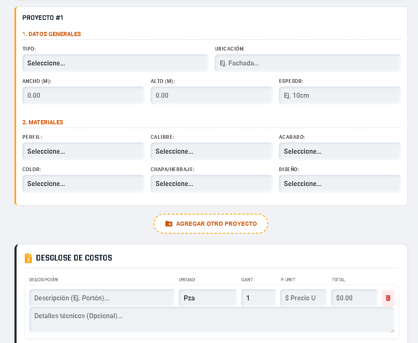418x343 pixels.
Task: Click into the Alto (M) field
Action: 211,96
